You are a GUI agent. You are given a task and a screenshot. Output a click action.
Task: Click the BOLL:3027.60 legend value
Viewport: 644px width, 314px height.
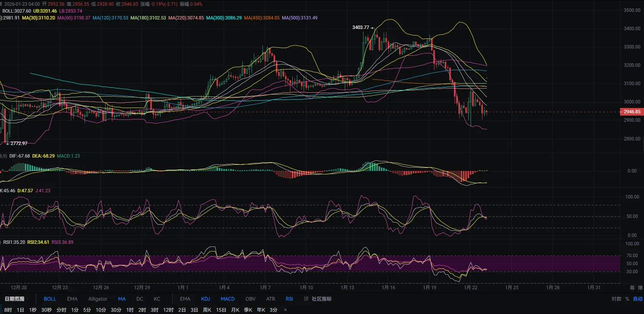pos(17,11)
